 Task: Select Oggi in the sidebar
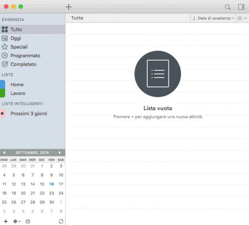pos(33,38)
